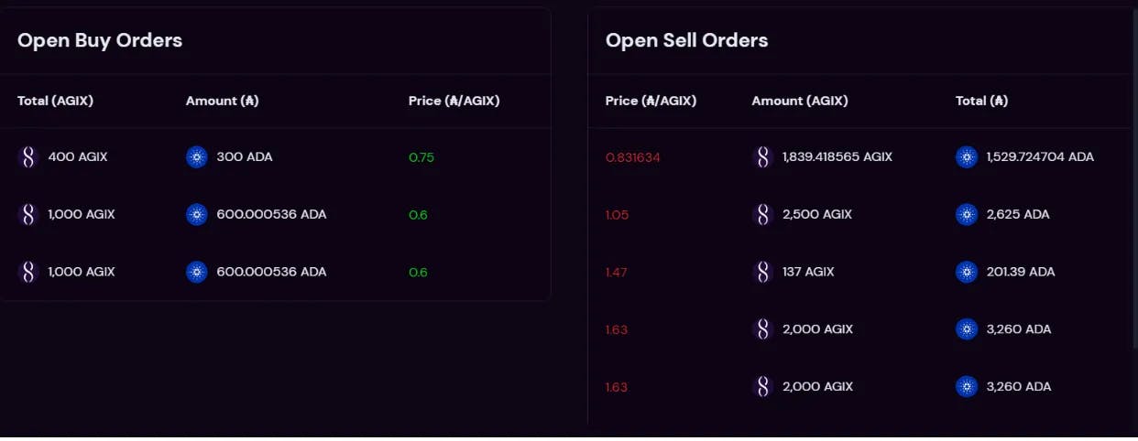1138x441 pixels.
Task: Click the Price (₳/AGIX) sell column header
Action: pyautogui.click(x=651, y=101)
